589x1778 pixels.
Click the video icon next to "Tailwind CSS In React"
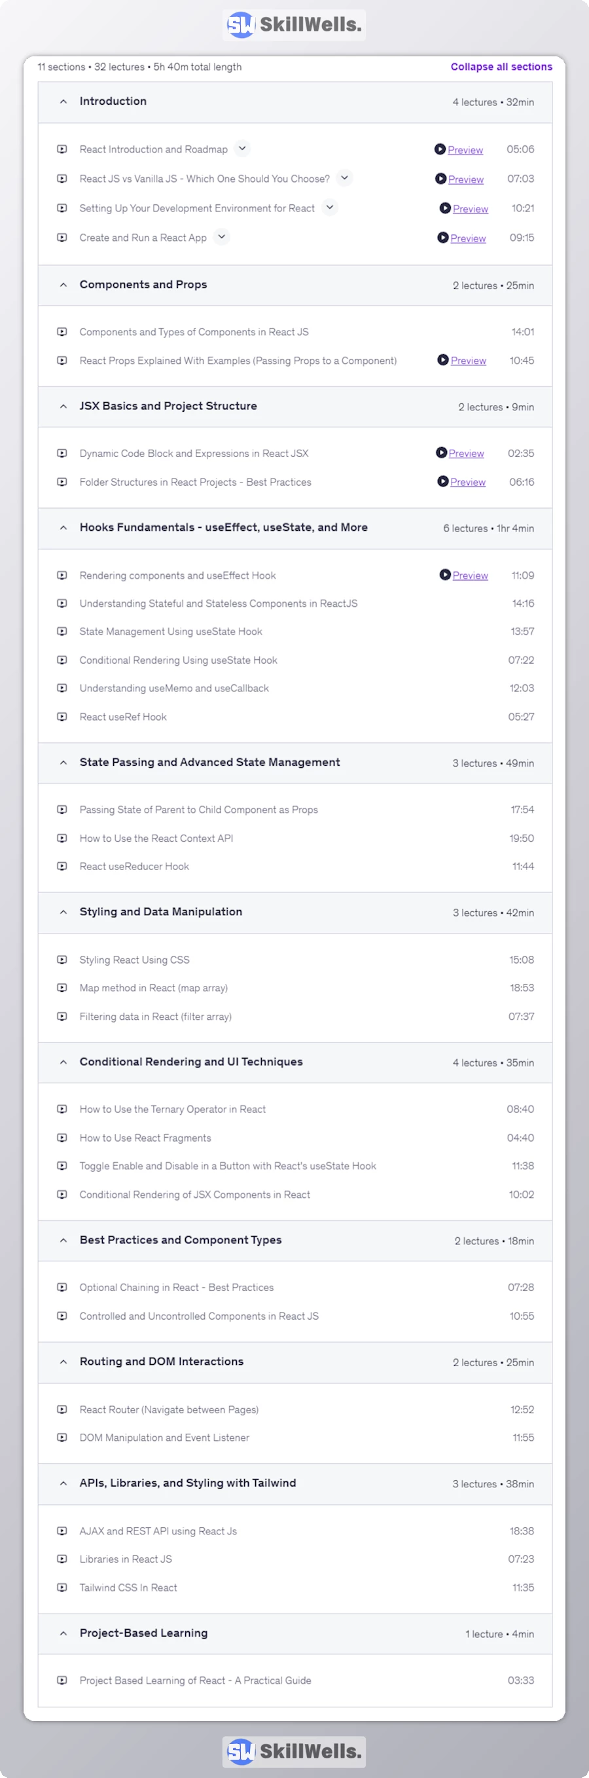click(63, 1587)
